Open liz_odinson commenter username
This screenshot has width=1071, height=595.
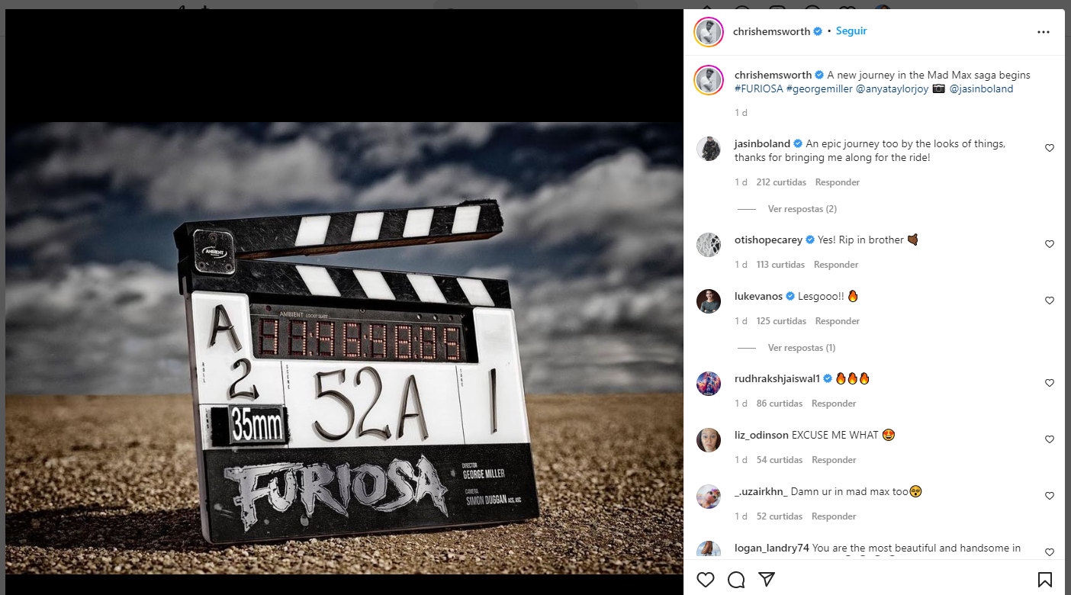pyautogui.click(x=761, y=436)
